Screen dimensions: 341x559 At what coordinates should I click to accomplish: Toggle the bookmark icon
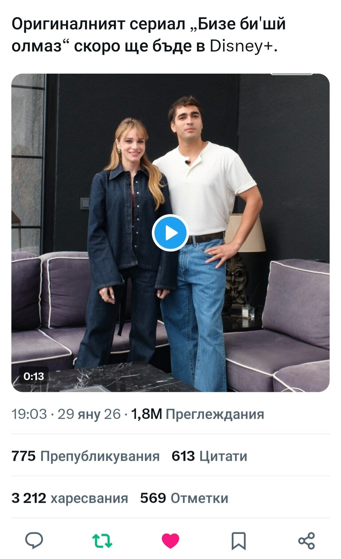coord(239,541)
